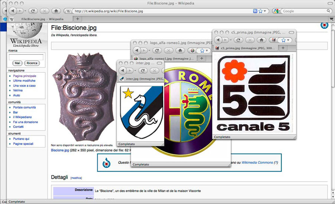The width and height of the screenshot is (335, 204).
Task: Go back in the c5_prima.jpg window
Action: click(218, 40)
